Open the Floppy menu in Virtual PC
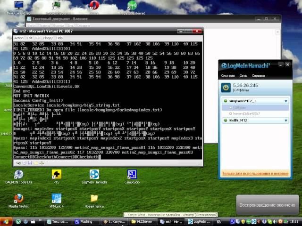The width and height of the screenshot is (302, 226). [x=48, y=38]
